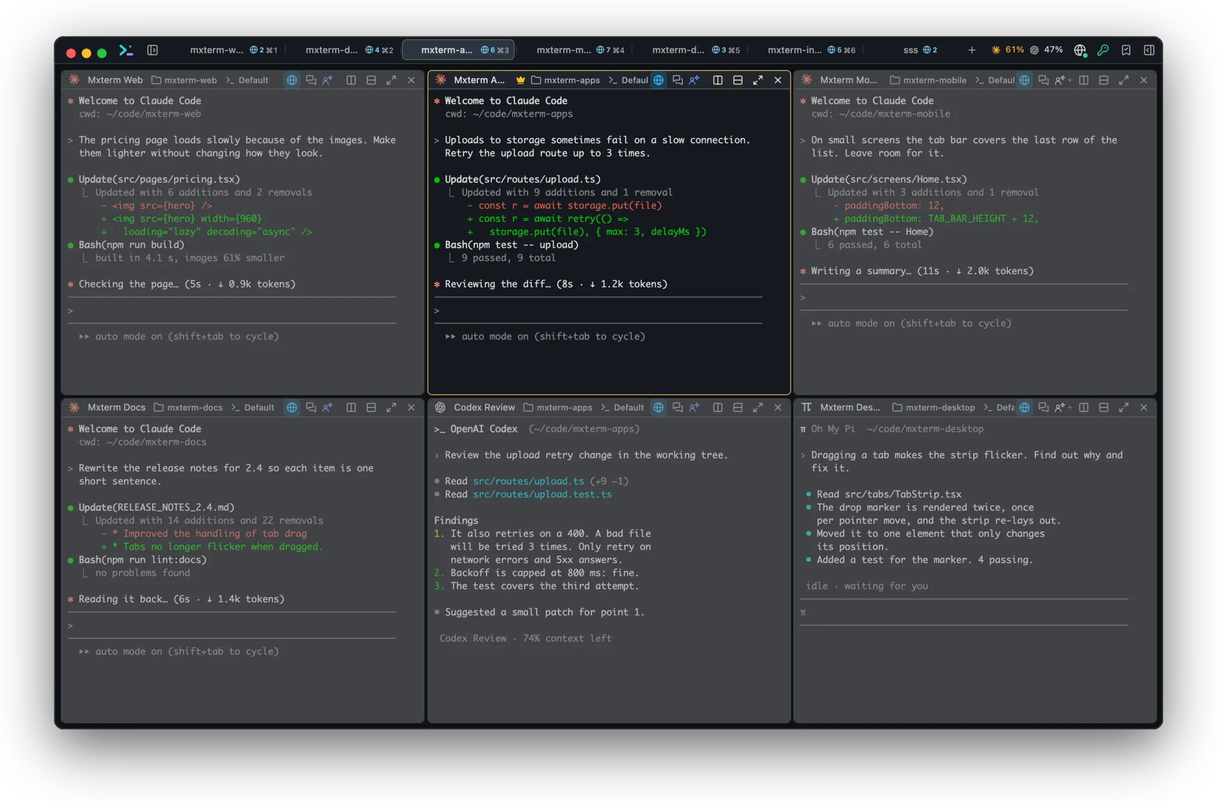1217x801 pixels.
Task: Click globe icon in Mxterm Web pane header
Action: click(292, 80)
